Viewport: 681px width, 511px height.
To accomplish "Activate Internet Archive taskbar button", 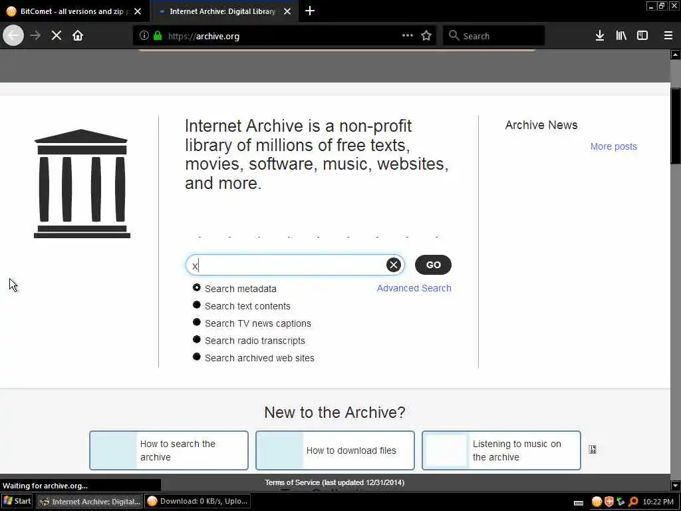I will (89, 502).
